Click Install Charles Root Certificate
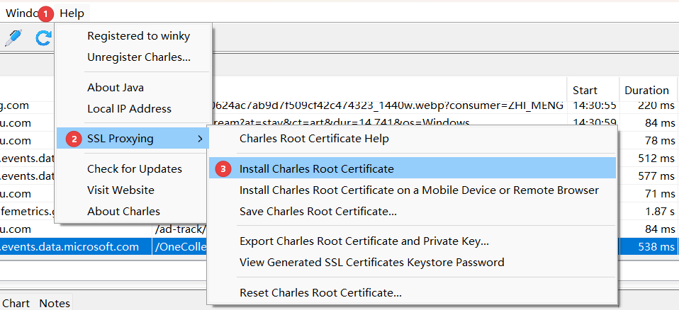The width and height of the screenshot is (679, 310). 413,169
